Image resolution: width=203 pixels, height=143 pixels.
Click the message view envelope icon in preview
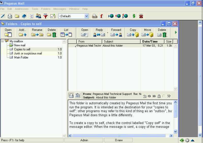tap(71, 96)
